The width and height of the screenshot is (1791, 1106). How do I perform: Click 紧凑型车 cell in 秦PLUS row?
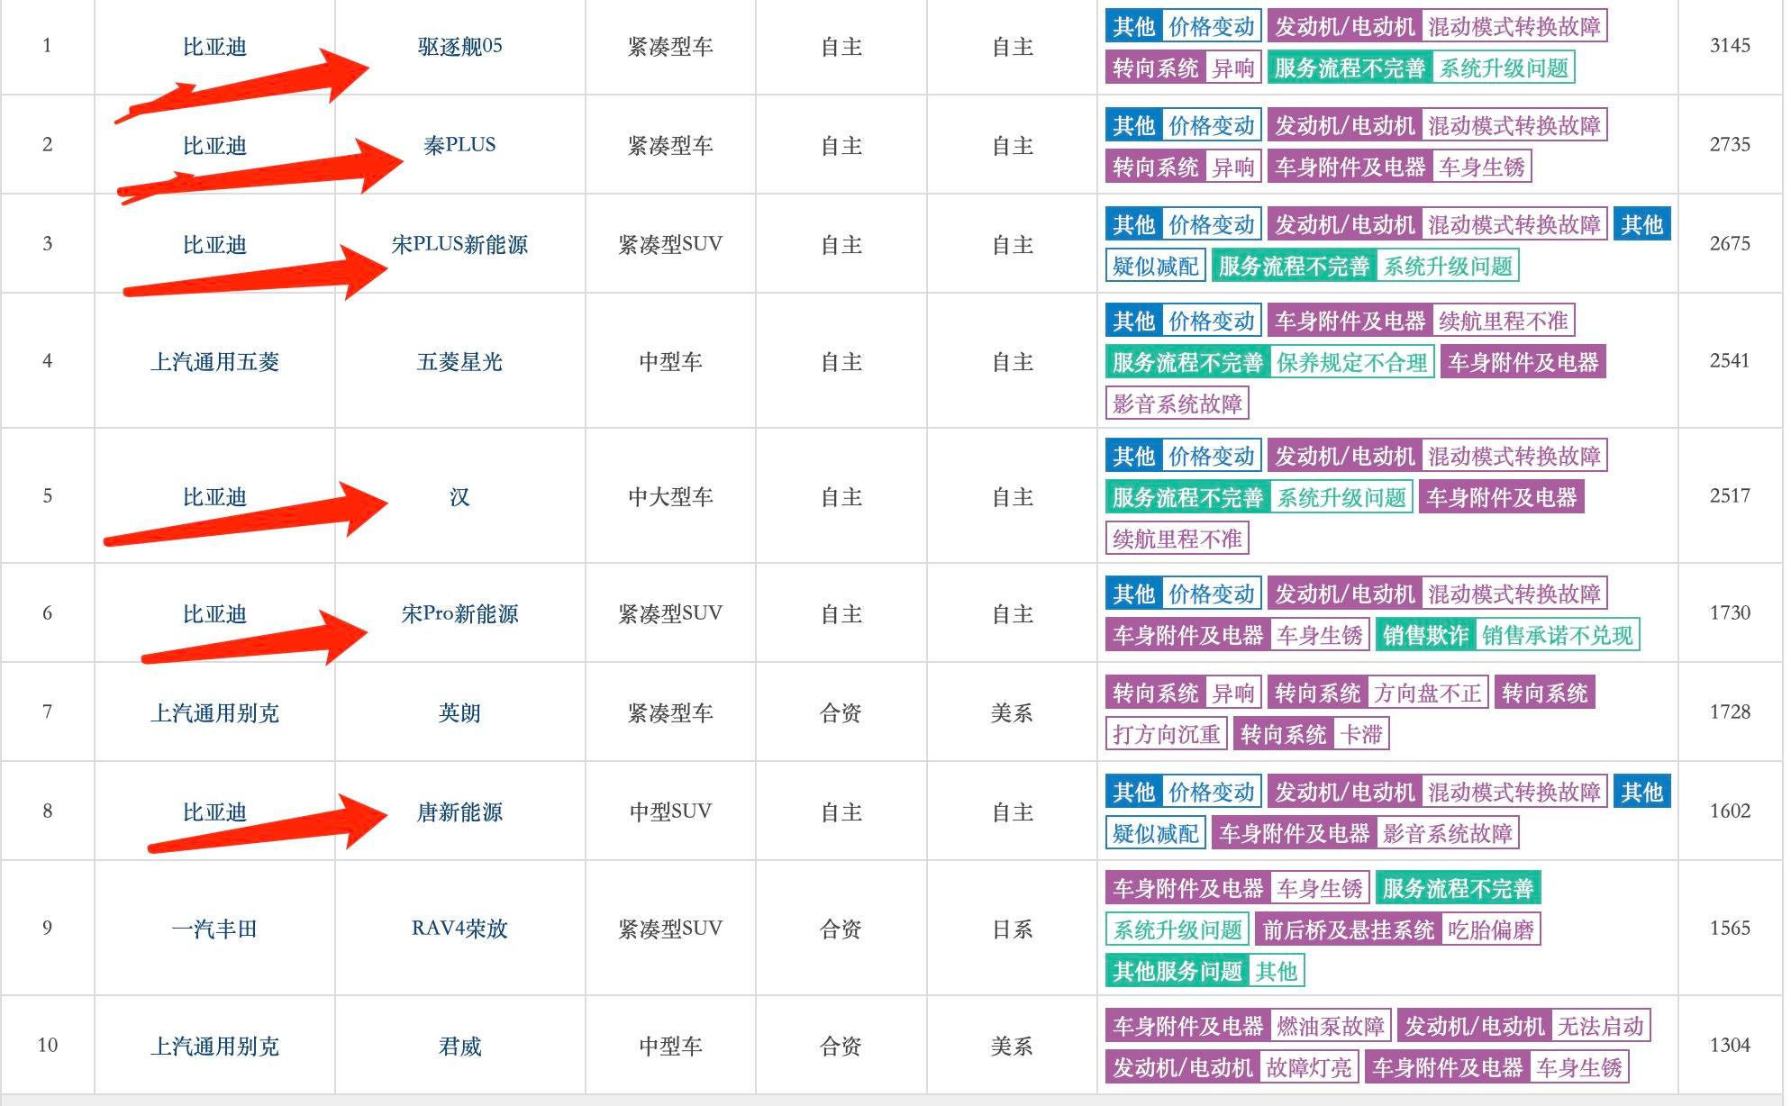(670, 145)
